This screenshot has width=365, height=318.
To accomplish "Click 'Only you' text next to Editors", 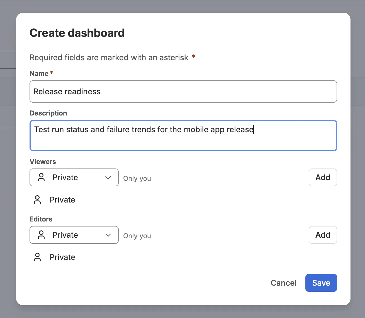I will [137, 236].
